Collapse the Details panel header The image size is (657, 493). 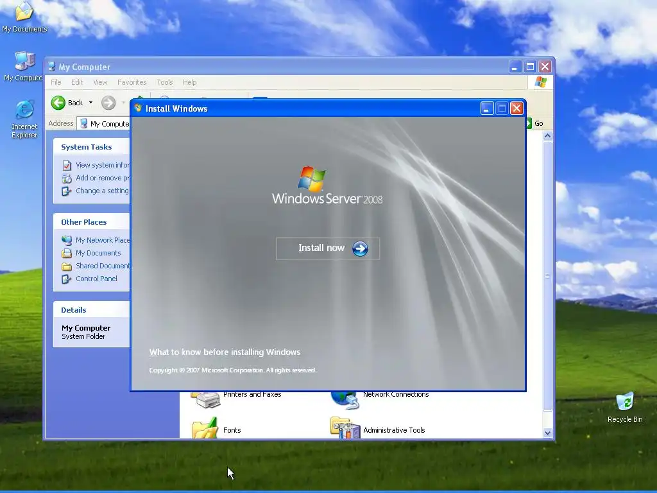pyautogui.click(x=91, y=310)
